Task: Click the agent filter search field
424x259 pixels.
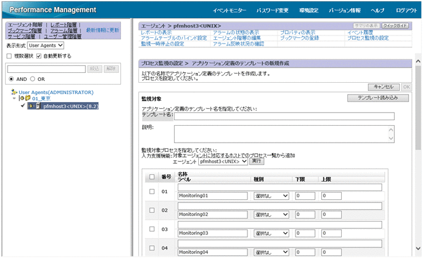Action: click(x=47, y=69)
